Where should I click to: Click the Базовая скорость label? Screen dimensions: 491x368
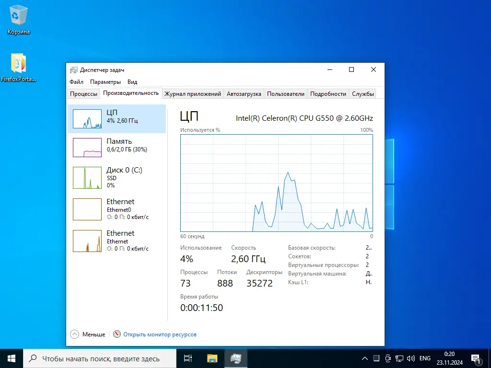click(312, 248)
